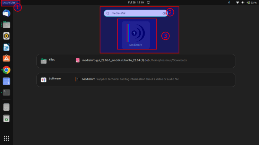
Task: Click the Activities button
Action: point(9,2)
